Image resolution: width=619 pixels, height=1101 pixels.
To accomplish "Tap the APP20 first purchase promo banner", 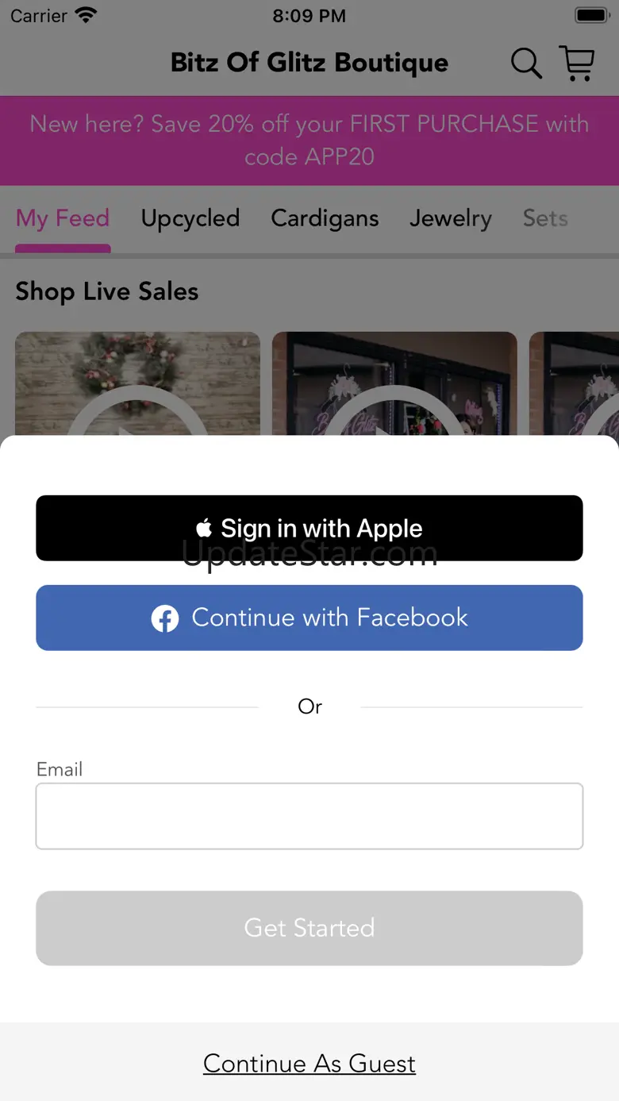I will (x=309, y=141).
